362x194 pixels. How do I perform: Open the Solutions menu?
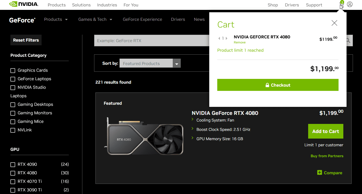click(x=81, y=5)
